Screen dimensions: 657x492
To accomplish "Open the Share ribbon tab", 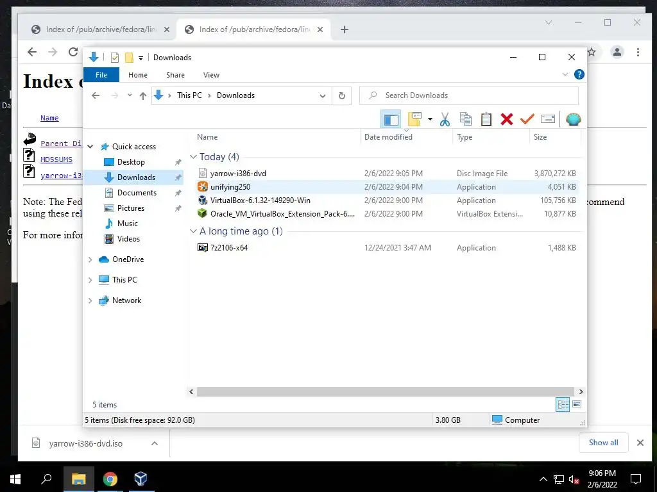I will (175, 75).
